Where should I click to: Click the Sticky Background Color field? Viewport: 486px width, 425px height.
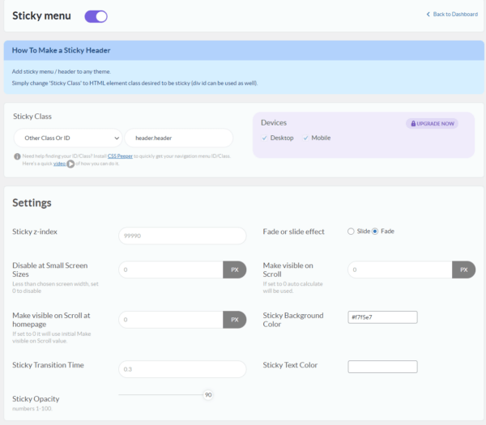(x=382, y=317)
